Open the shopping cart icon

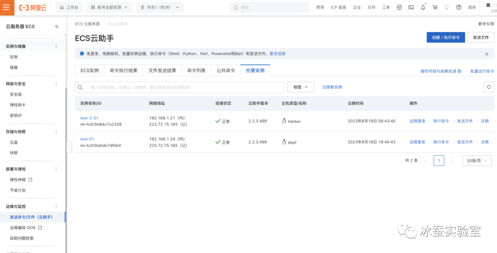point(435,8)
